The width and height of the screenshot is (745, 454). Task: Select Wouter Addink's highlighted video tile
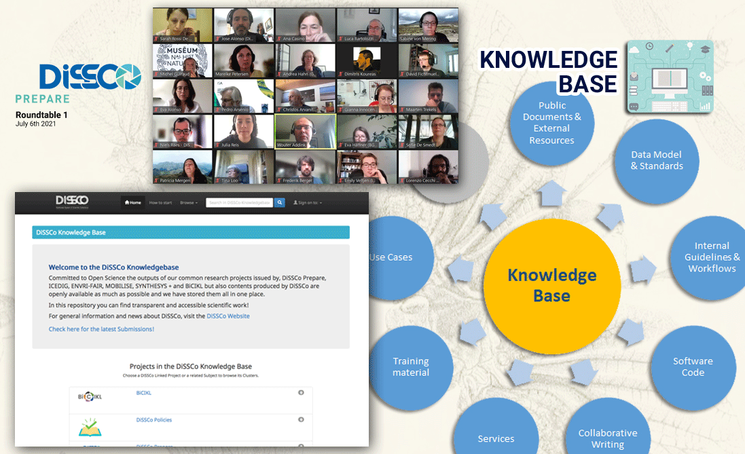(x=306, y=131)
